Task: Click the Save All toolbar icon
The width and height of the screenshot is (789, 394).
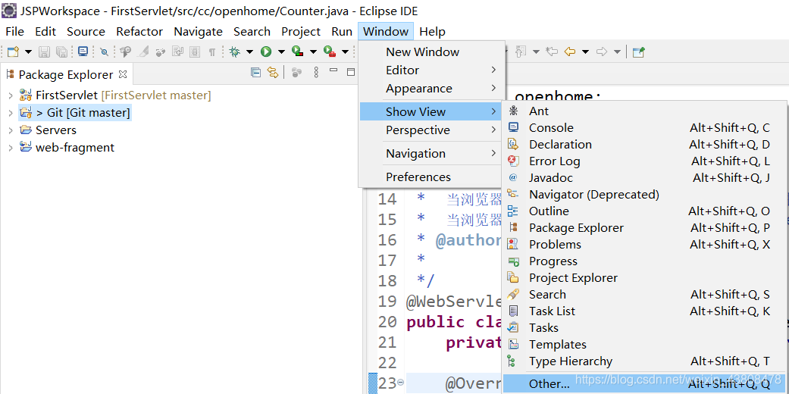Action: click(x=61, y=52)
